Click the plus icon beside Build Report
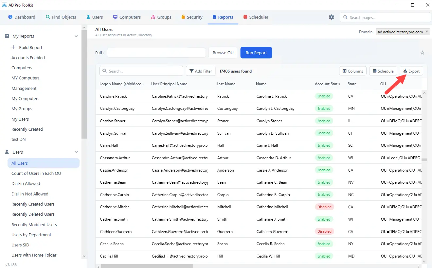 13,47
